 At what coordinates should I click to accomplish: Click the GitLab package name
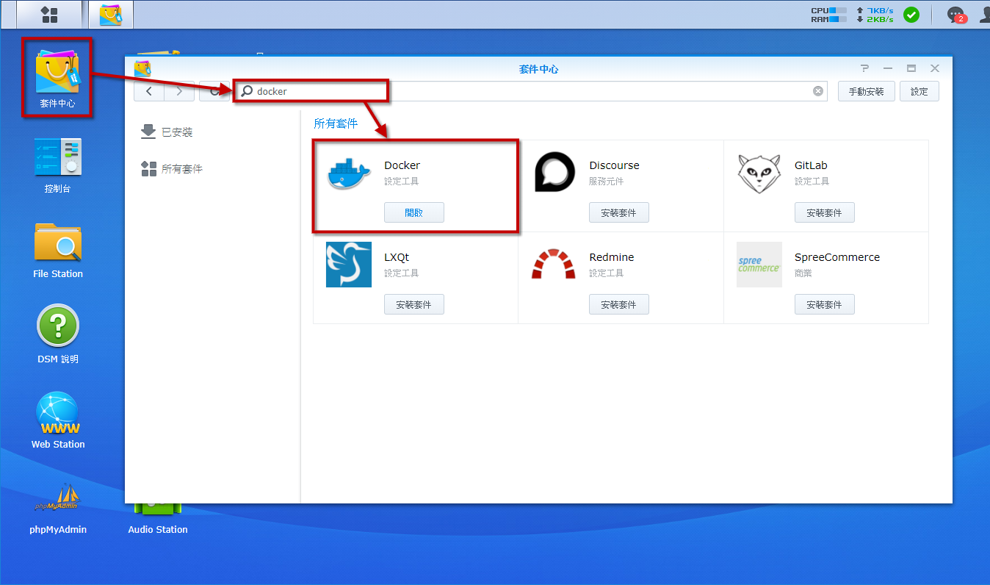(x=811, y=165)
